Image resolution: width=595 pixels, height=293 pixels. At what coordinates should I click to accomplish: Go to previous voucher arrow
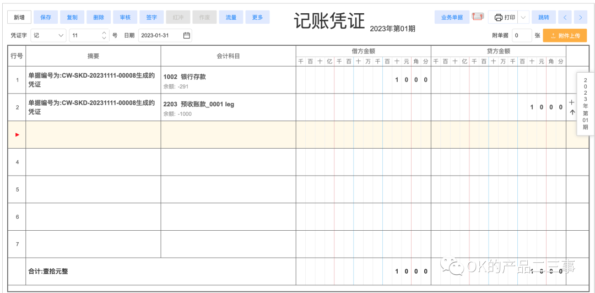(565, 17)
